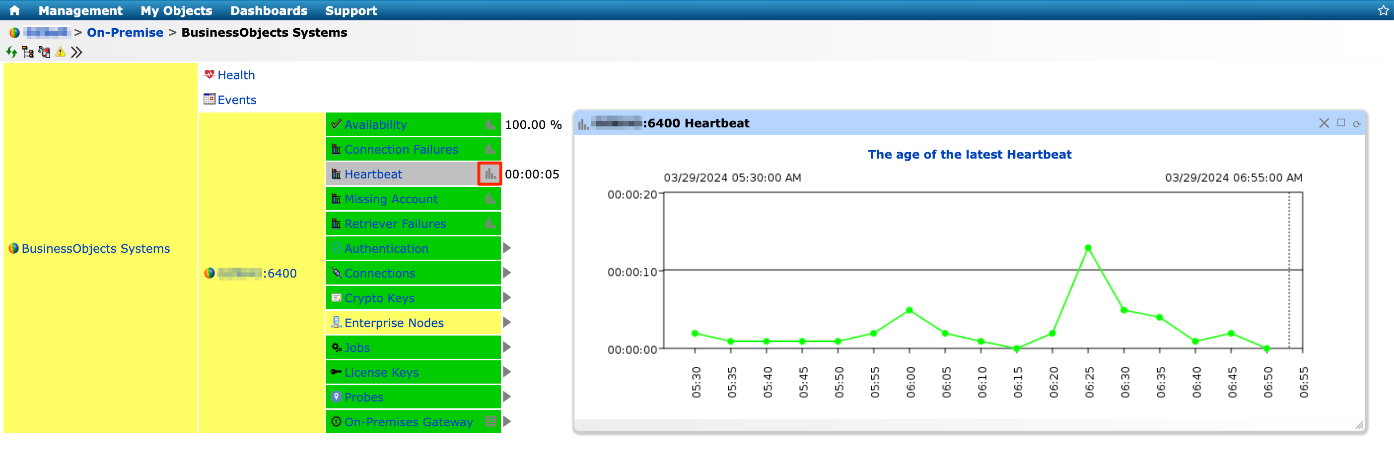
Task: Click the yellow warning triangle toolbar icon
Action: pyautogui.click(x=61, y=53)
